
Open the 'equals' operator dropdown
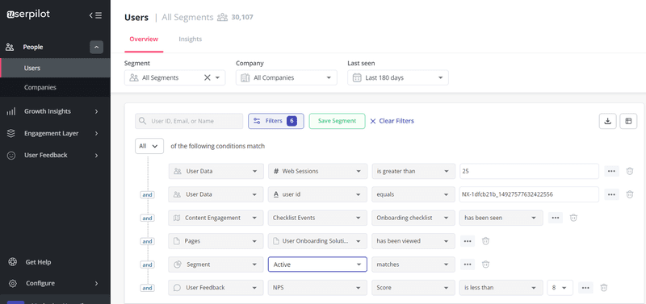pos(413,194)
